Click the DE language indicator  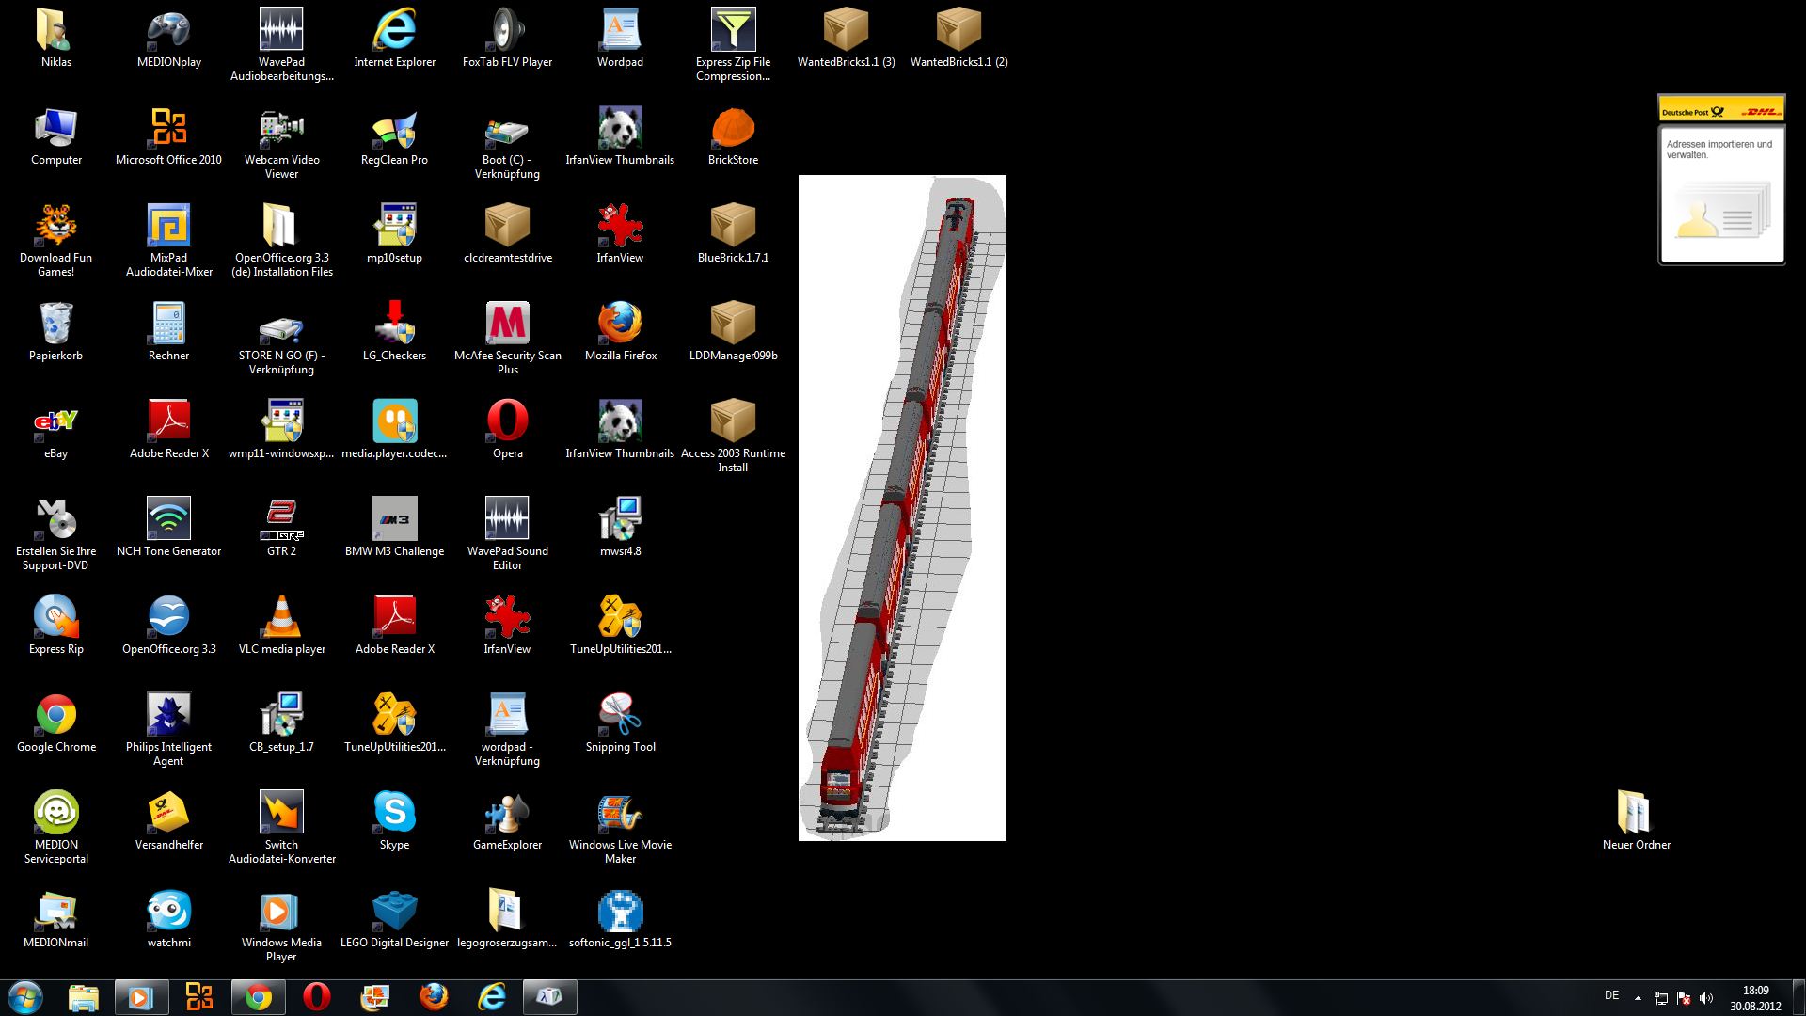tap(1611, 995)
